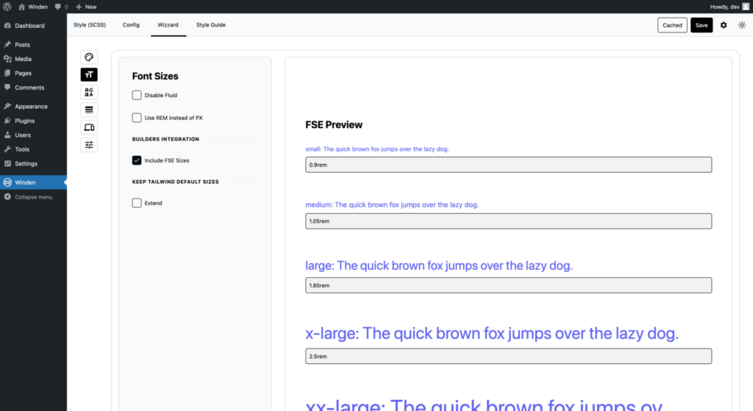753x411 pixels.
Task: Open the font family wizard section
Action: pos(89,92)
